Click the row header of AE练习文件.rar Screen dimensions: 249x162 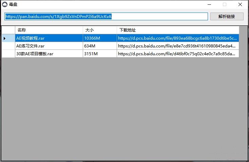8,46
